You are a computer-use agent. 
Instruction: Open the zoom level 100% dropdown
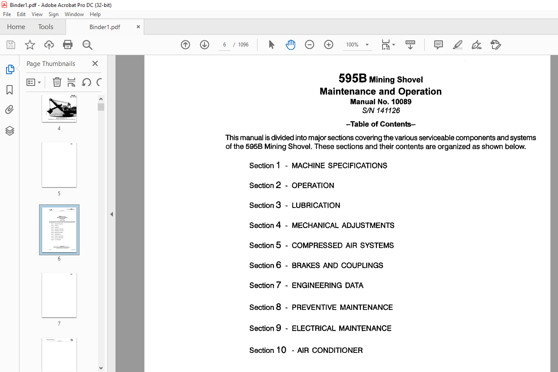click(x=357, y=45)
